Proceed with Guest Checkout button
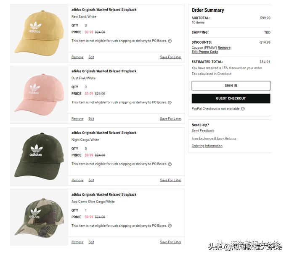 (x=231, y=98)
